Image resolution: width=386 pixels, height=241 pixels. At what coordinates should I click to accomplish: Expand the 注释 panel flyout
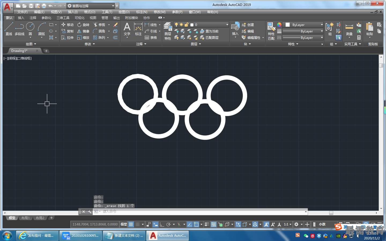[x=141, y=44]
